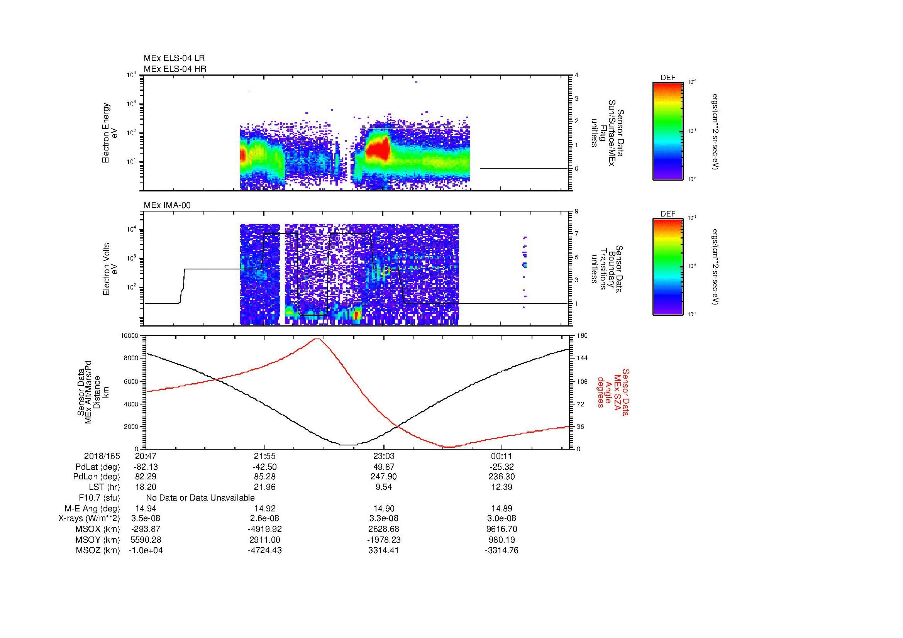The image size is (903, 638).
Task: Click the 'MSOY (km)' row label
Action: [x=98, y=540]
